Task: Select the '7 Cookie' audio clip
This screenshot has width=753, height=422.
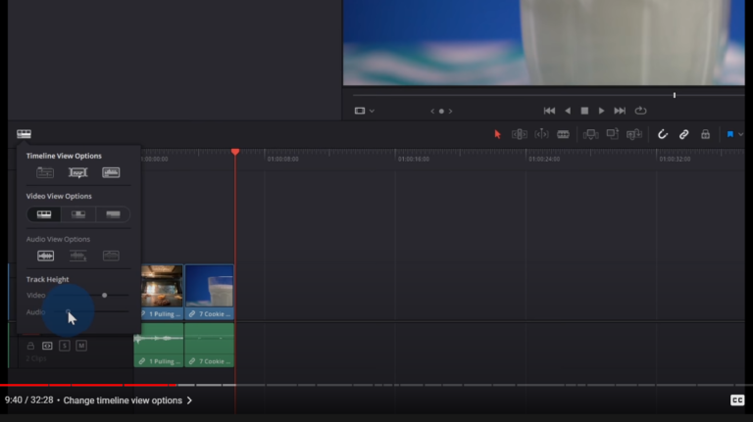Action: [x=210, y=345]
